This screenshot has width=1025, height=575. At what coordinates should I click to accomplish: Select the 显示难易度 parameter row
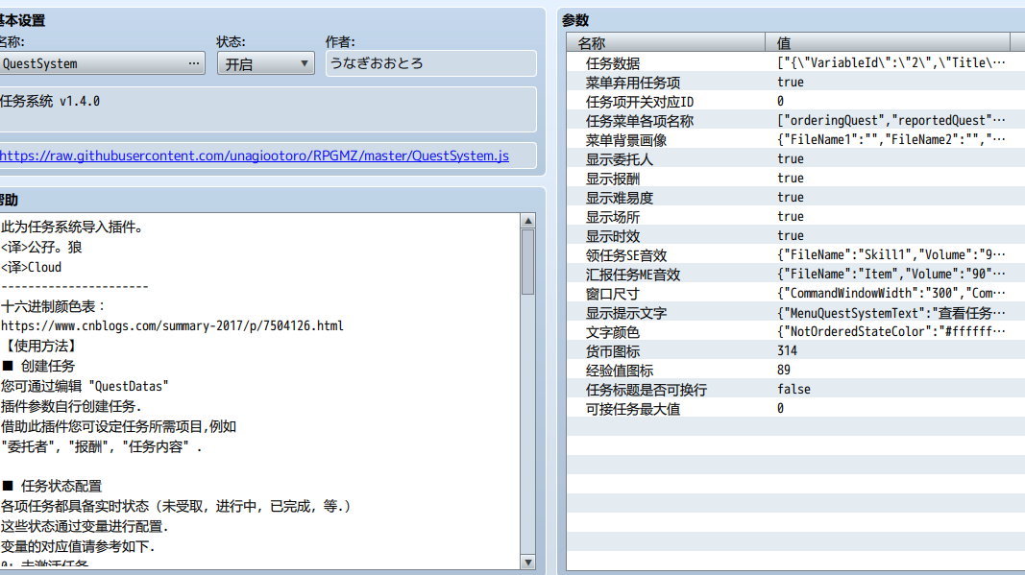click(x=795, y=198)
